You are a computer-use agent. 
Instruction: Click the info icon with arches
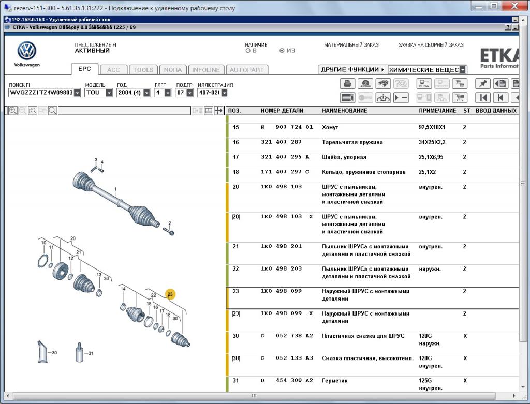pos(383,98)
